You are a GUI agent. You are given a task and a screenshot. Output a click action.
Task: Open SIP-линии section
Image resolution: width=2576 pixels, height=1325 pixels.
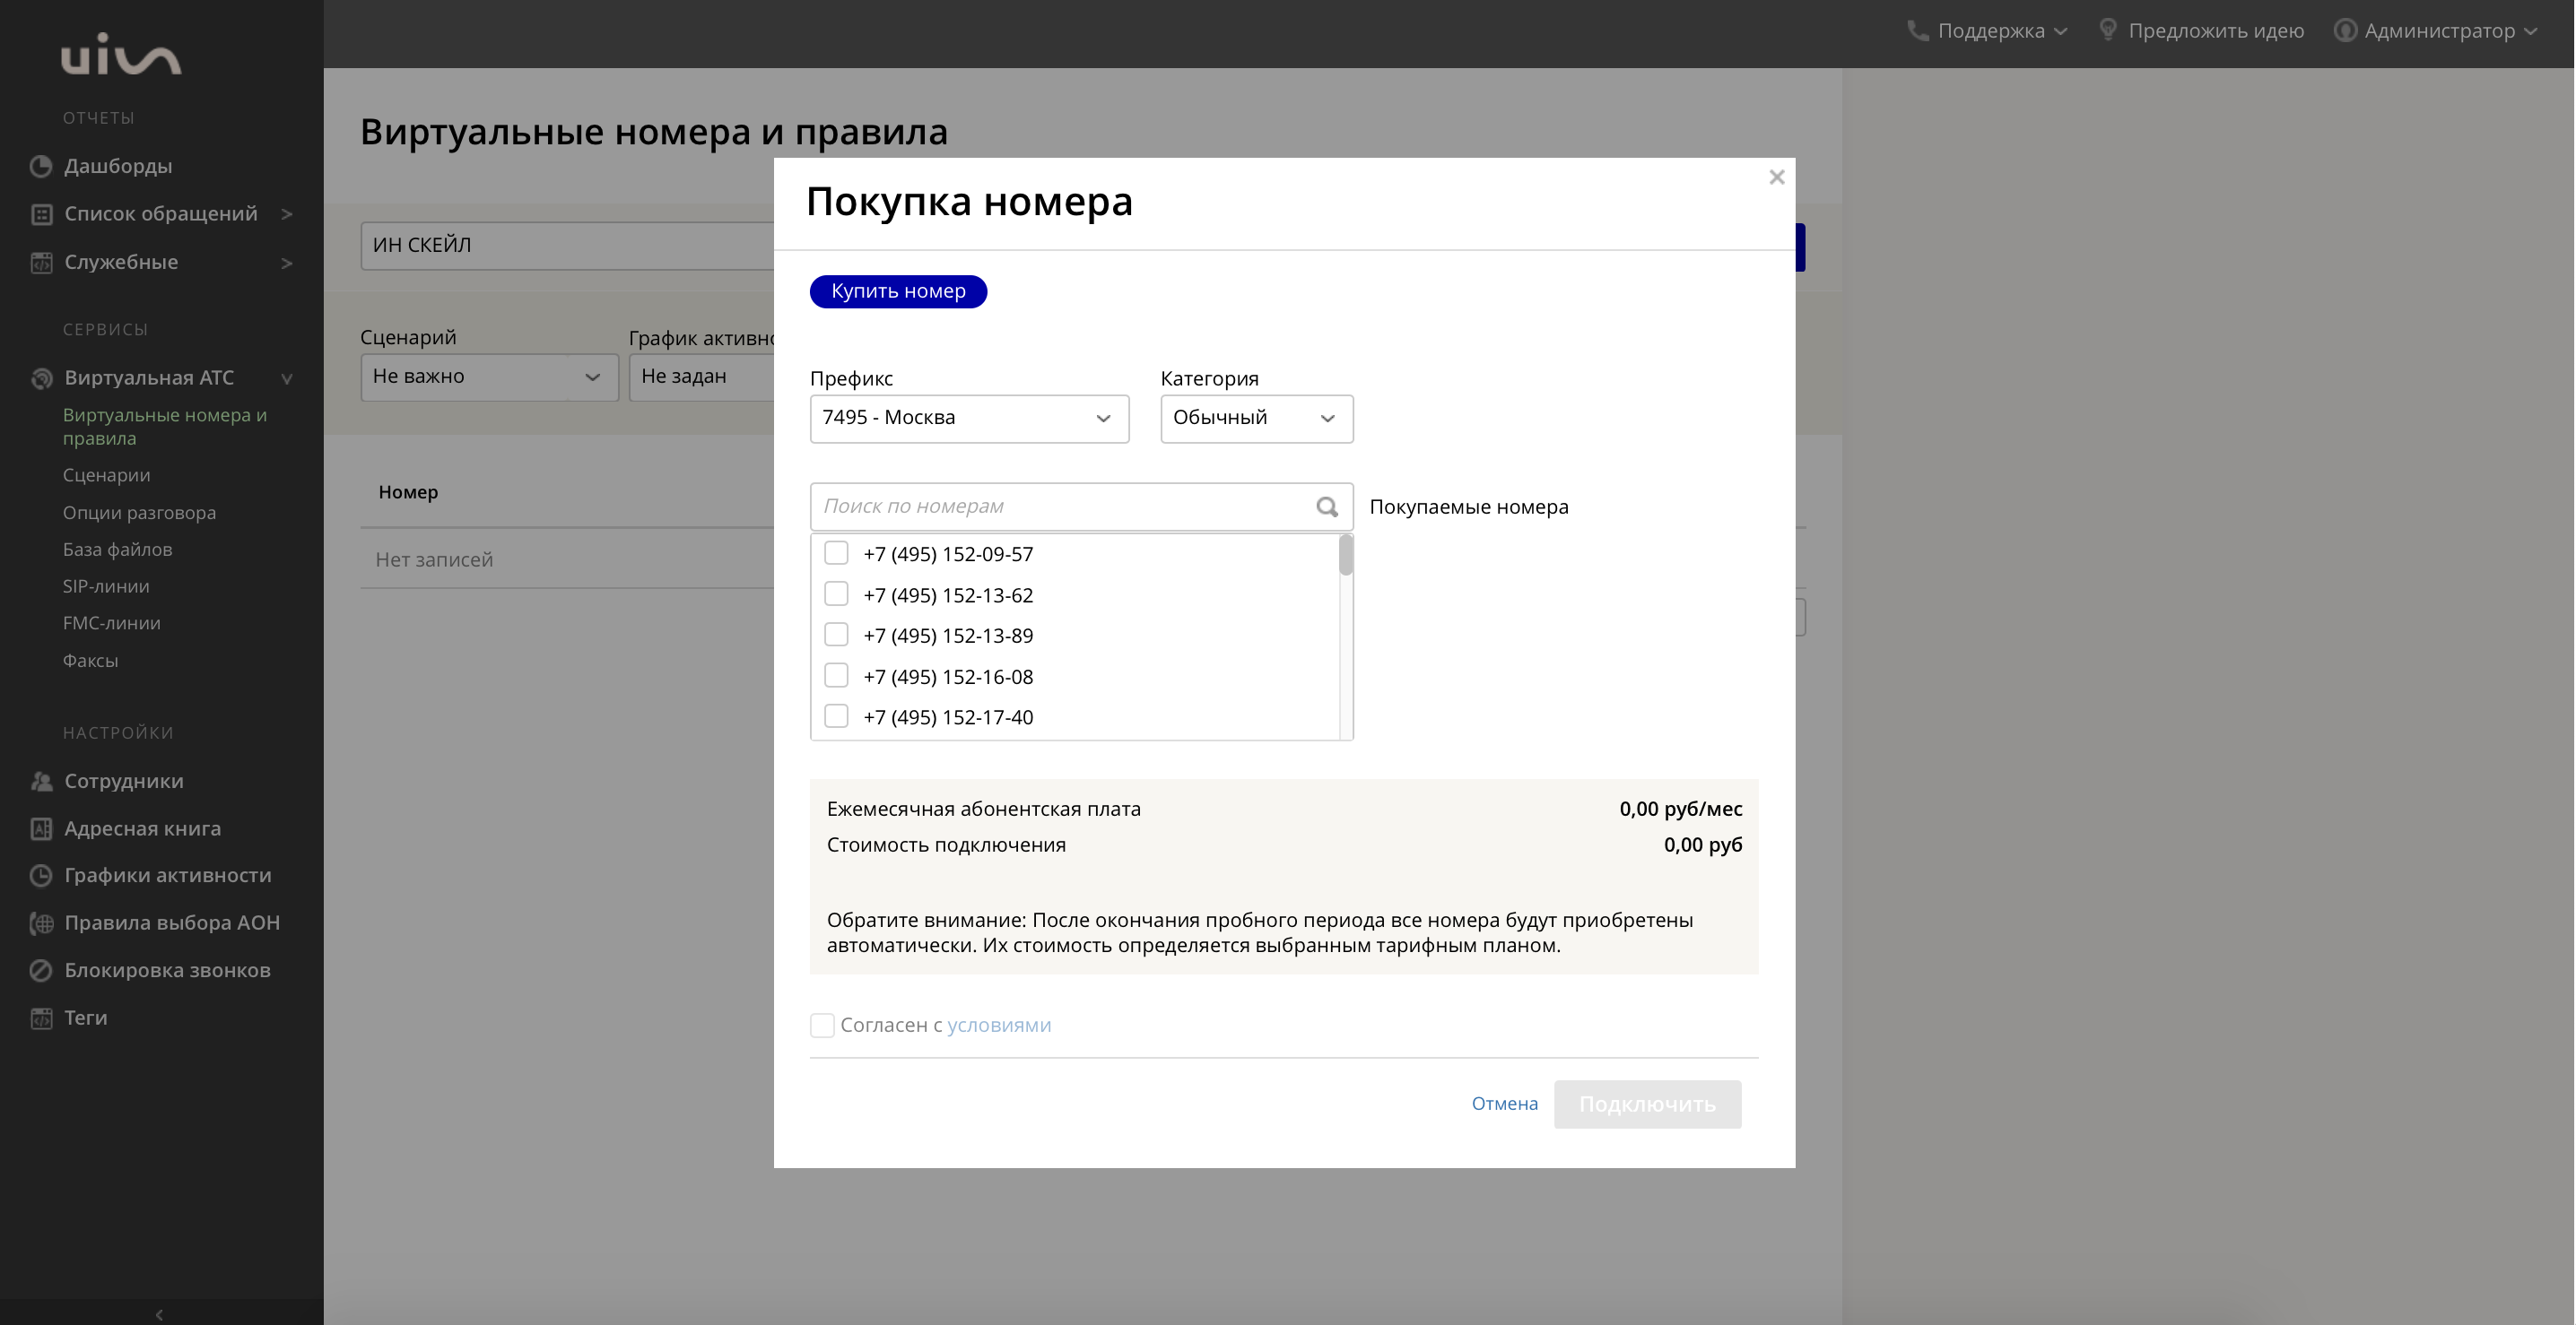106,586
